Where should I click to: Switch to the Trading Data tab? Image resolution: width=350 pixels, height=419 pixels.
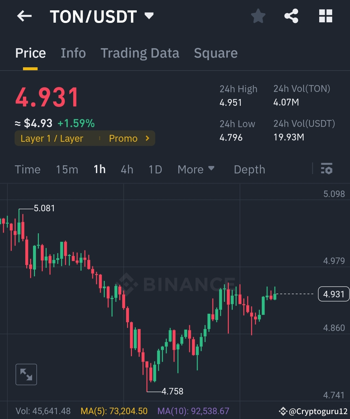tap(140, 53)
